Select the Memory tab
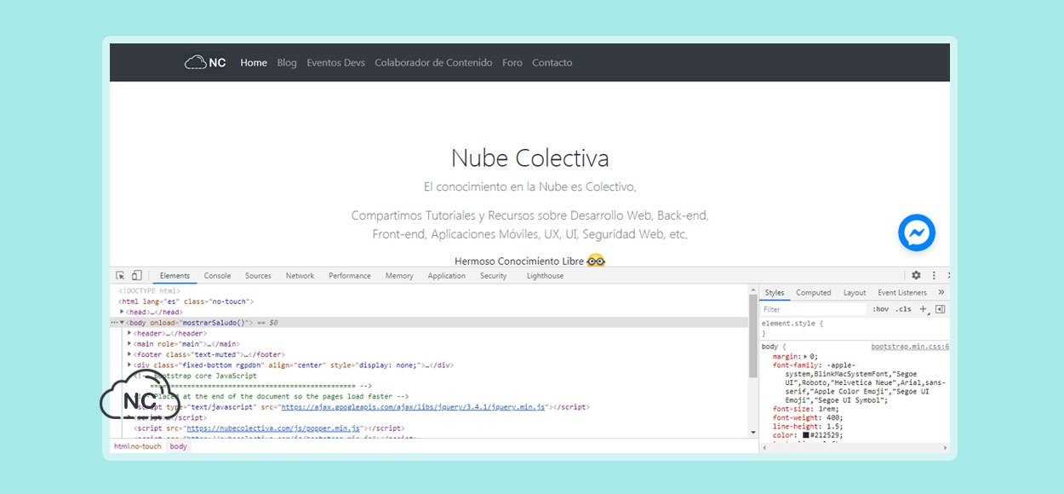Screen dimensions: 1064x494 [399, 276]
